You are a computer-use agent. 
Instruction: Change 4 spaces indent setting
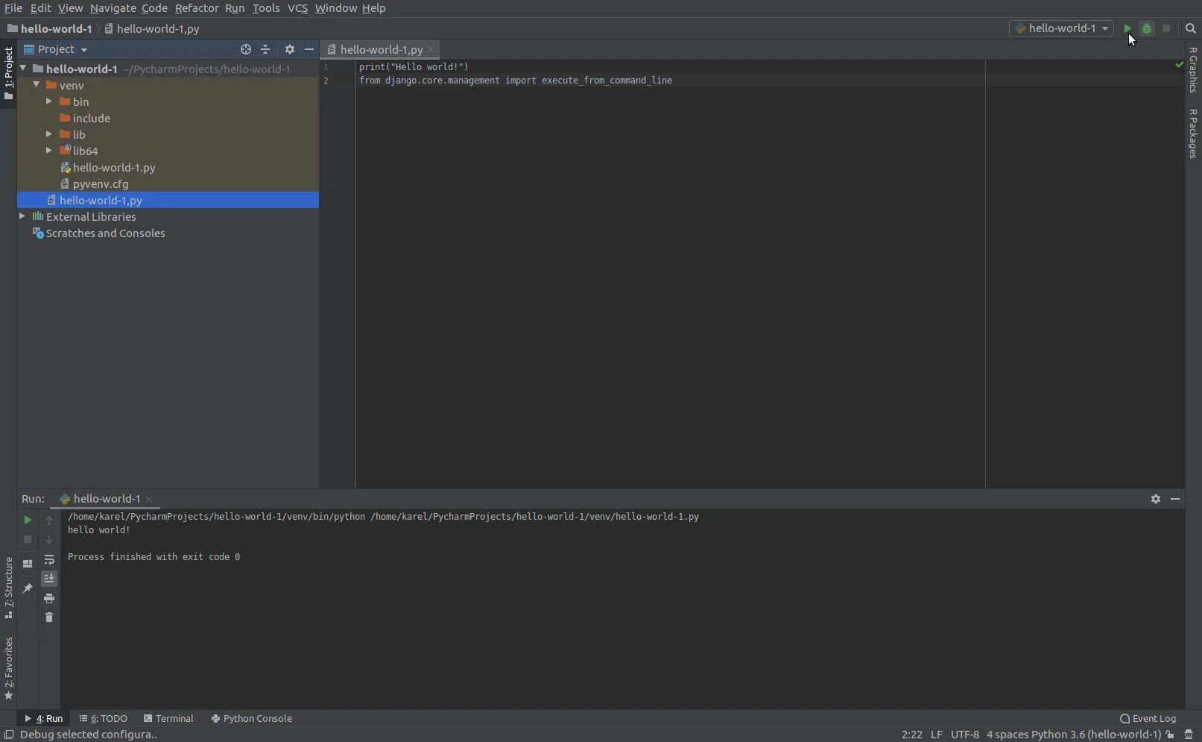[x=1008, y=735]
